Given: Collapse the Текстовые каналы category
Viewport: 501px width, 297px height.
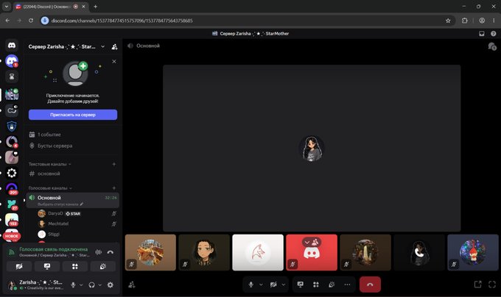Looking at the screenshot, I should click(x=49, y=164).
